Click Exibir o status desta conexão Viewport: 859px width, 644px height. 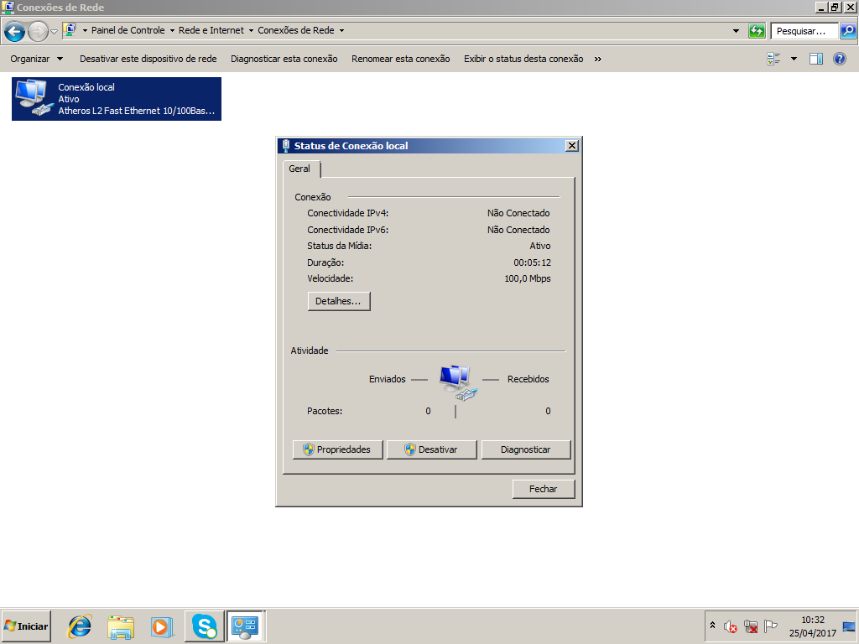(523, 59)
